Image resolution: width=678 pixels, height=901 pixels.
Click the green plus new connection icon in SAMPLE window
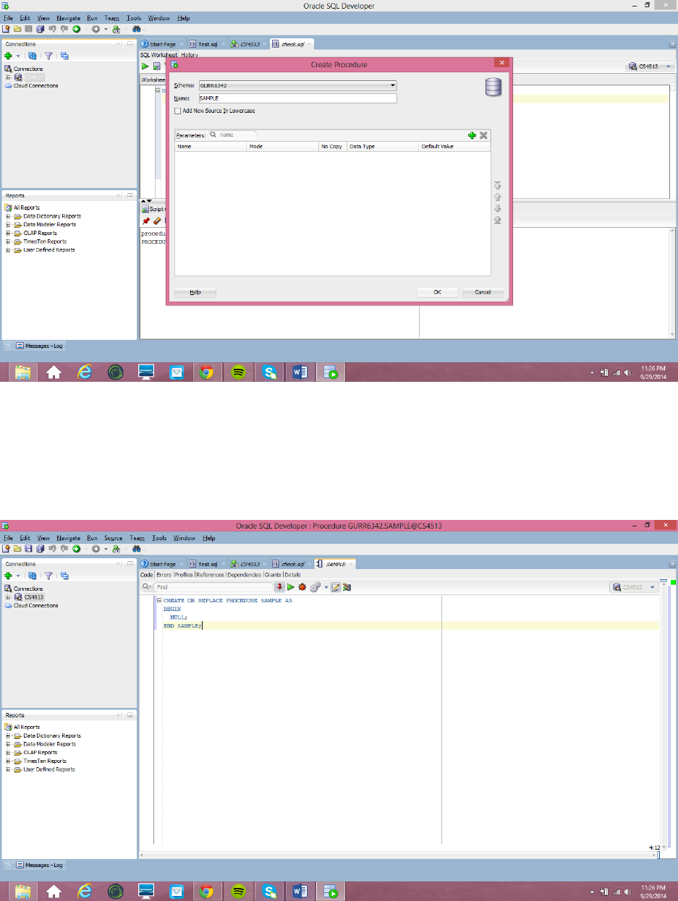[8, 576]
